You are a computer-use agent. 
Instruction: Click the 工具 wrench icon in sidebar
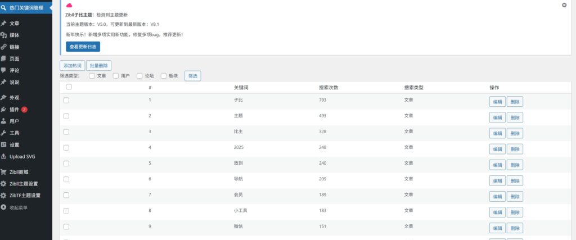coord(4,133)
